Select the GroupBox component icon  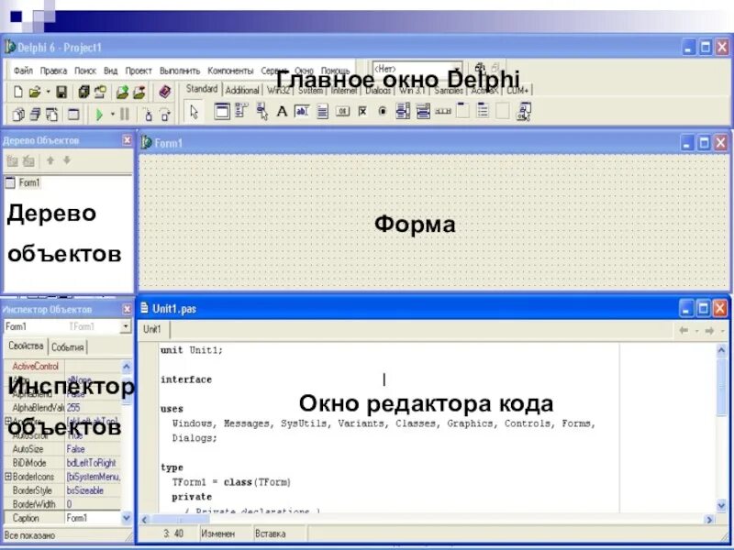coord(462,111)
